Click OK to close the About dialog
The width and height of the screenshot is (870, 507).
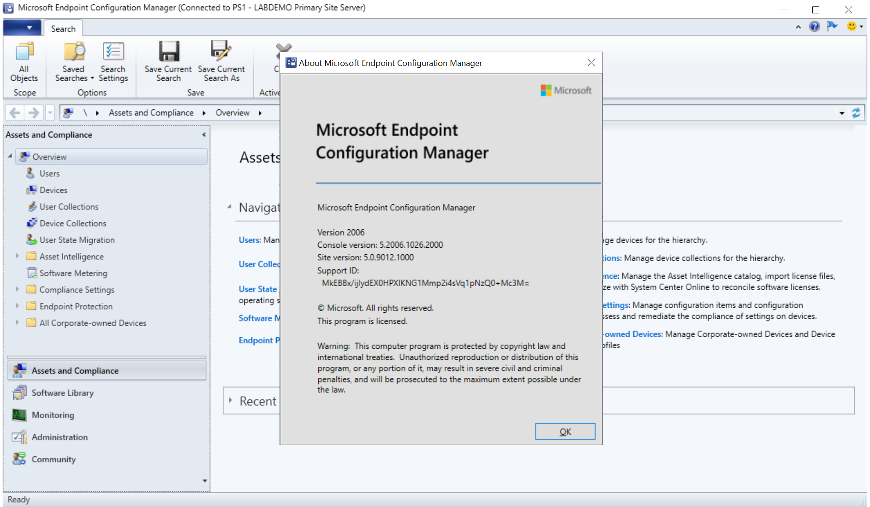click(x=565, y=431)
